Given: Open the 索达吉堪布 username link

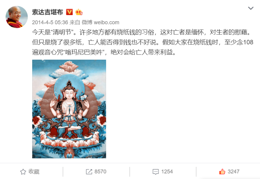Looking at the screenshot, I should [x=47, y=12].
